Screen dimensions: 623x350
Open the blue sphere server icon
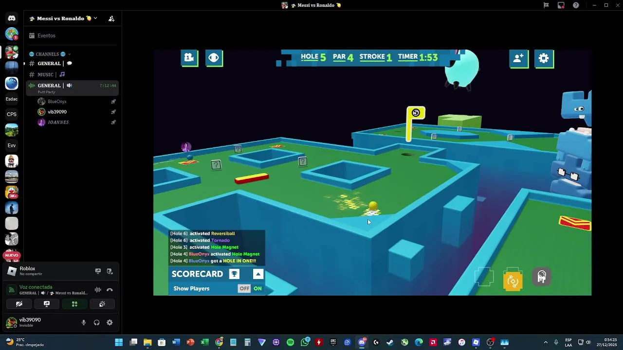click(x=12, y=83)
